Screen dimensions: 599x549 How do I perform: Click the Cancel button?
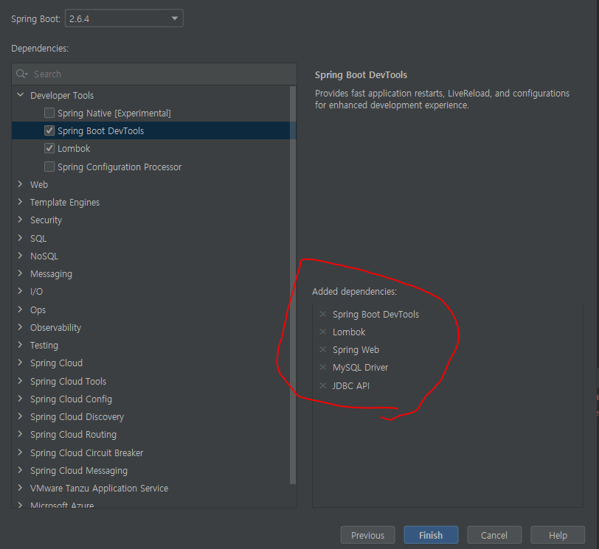tap(494, 535)
